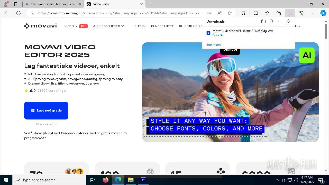Open the Edge profile avatar

[6, 4]
